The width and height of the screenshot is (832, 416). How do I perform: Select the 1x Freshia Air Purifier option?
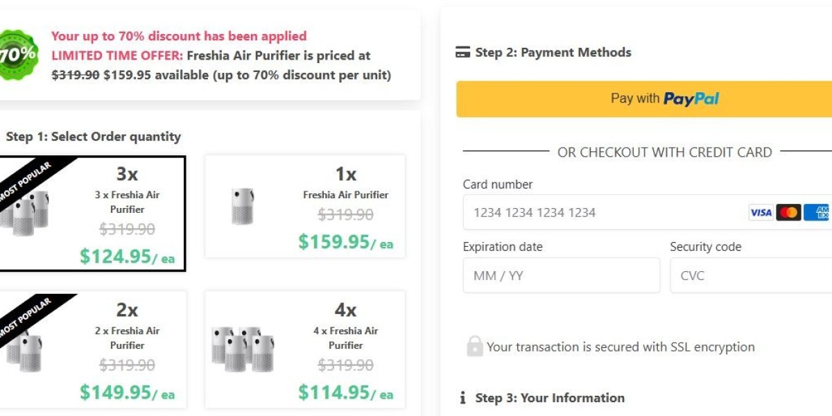pos(305,207)
